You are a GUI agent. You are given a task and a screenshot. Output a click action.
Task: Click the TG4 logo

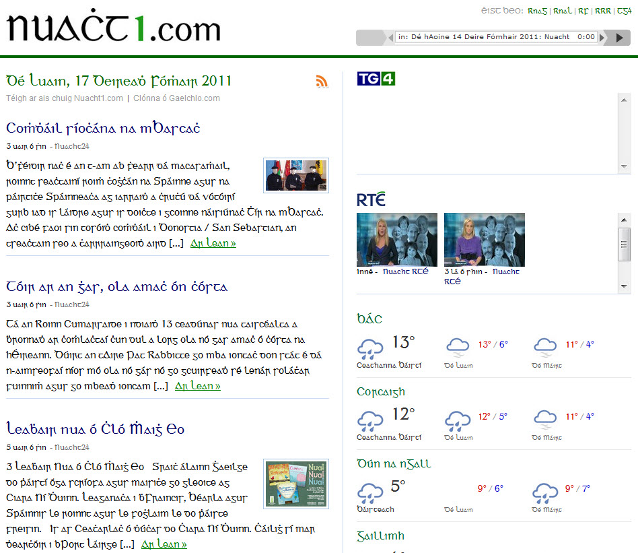pos(376,79)
